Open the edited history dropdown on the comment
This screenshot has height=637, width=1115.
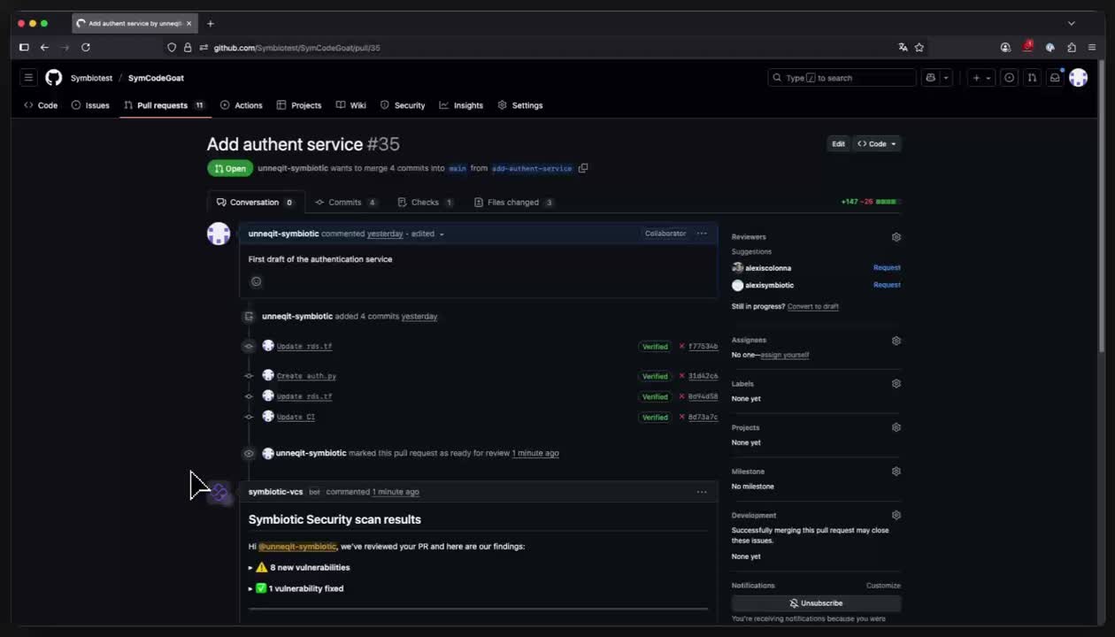pos(429,234)
